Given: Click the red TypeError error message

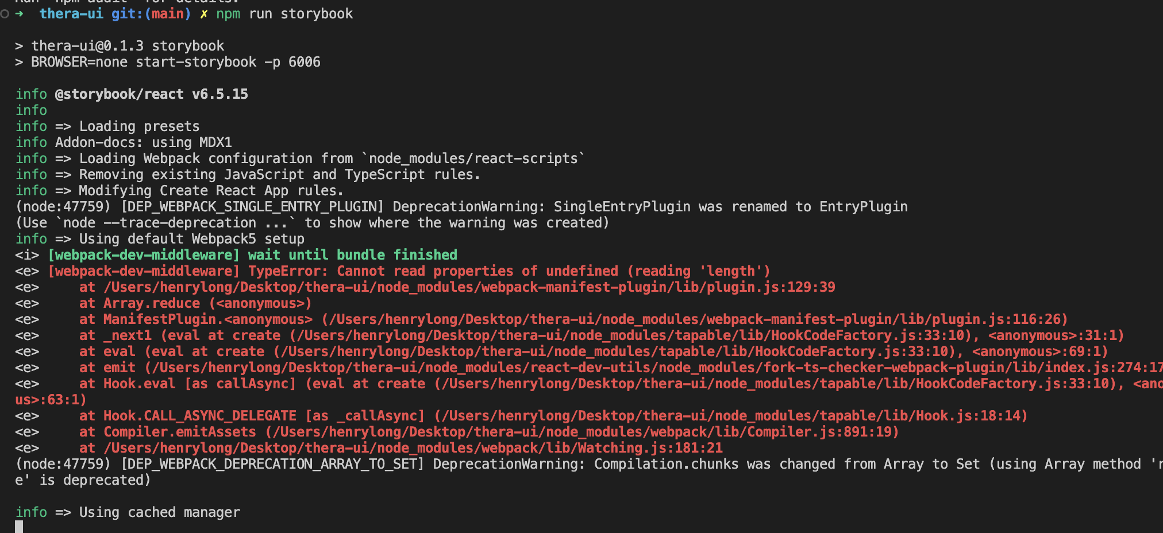Looking at the screenshot, I should pos(509,271).
